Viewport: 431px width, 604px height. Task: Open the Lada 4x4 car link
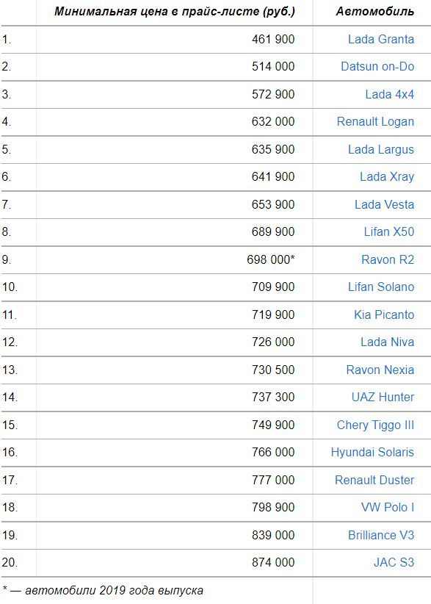pos(389,94)
